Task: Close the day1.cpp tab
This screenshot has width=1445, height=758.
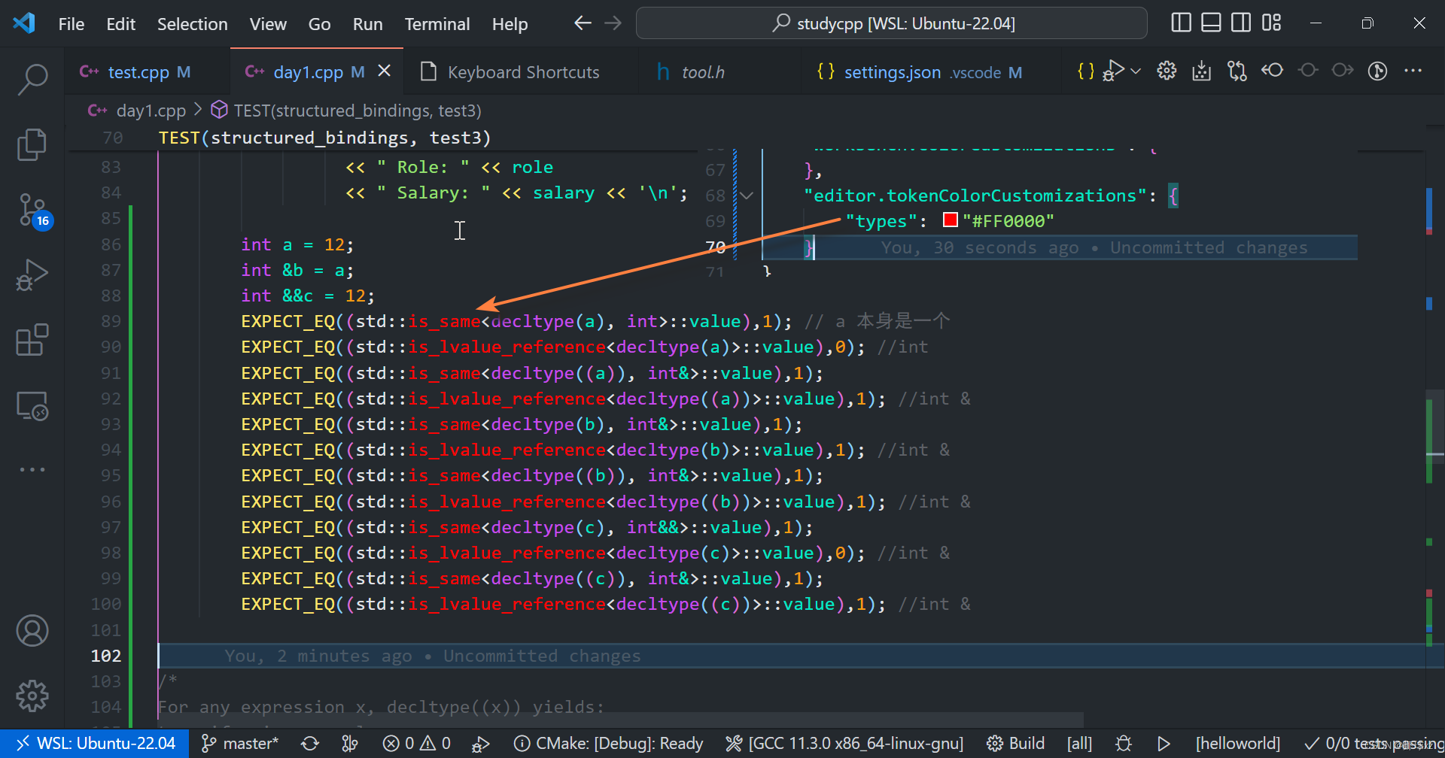Action: point(384,71)
